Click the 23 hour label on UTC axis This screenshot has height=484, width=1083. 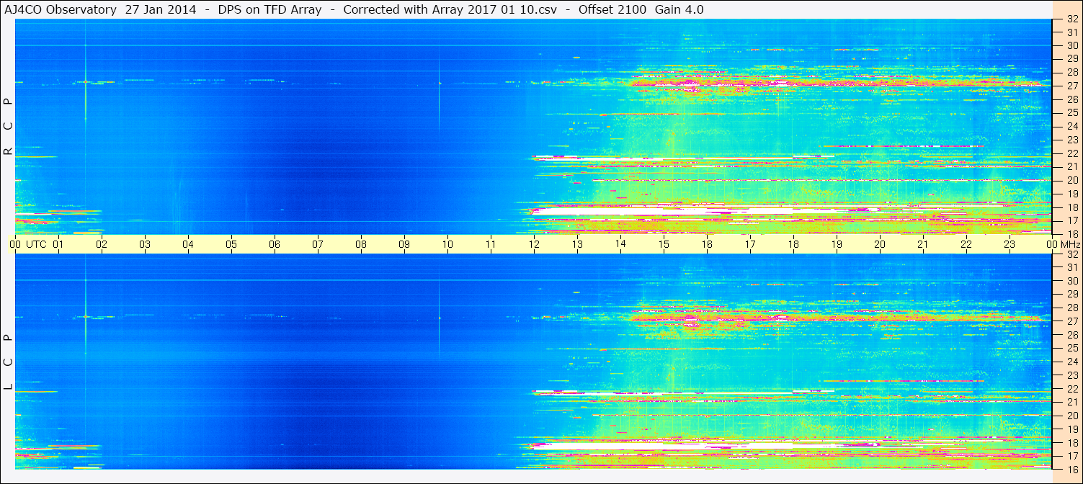tap(1010, 244)
